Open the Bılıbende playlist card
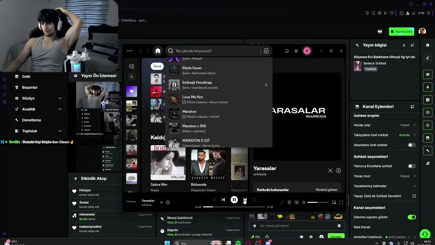This screenshot has height=245, width=435. click(x=208, y=168)
